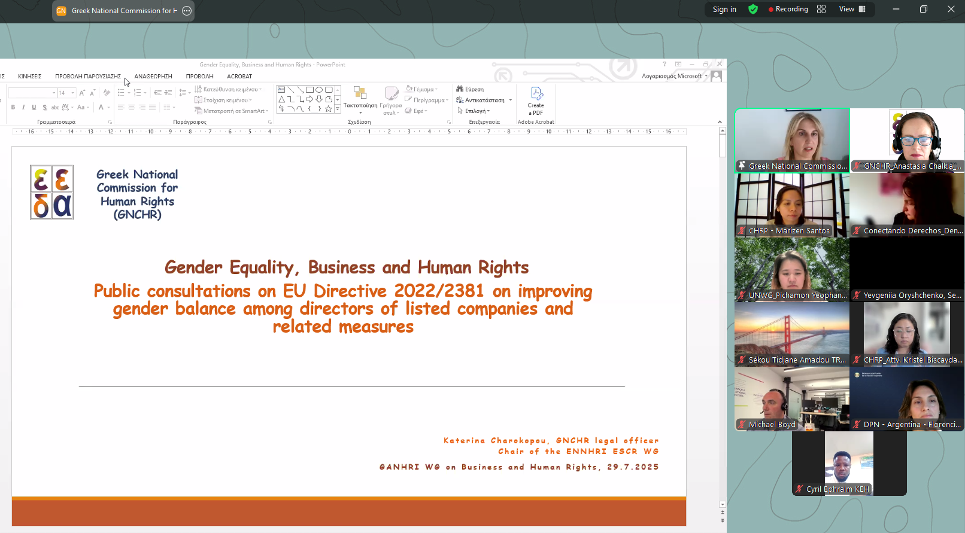The width and height of the screenshot is (965, 533).
Task: Open the Παράγραφος paragraph dialog launcher
Action: pyautogui.click(x=270, y=122)
